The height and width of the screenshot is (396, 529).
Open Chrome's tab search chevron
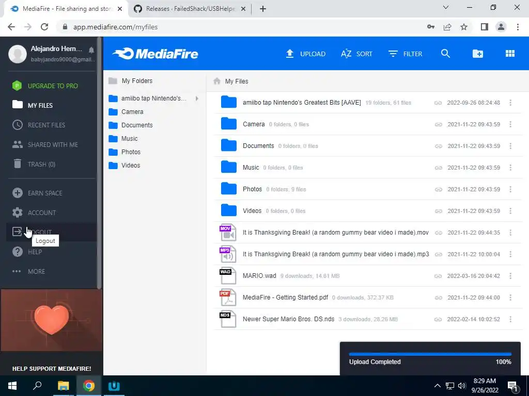[x=446, y=7]
